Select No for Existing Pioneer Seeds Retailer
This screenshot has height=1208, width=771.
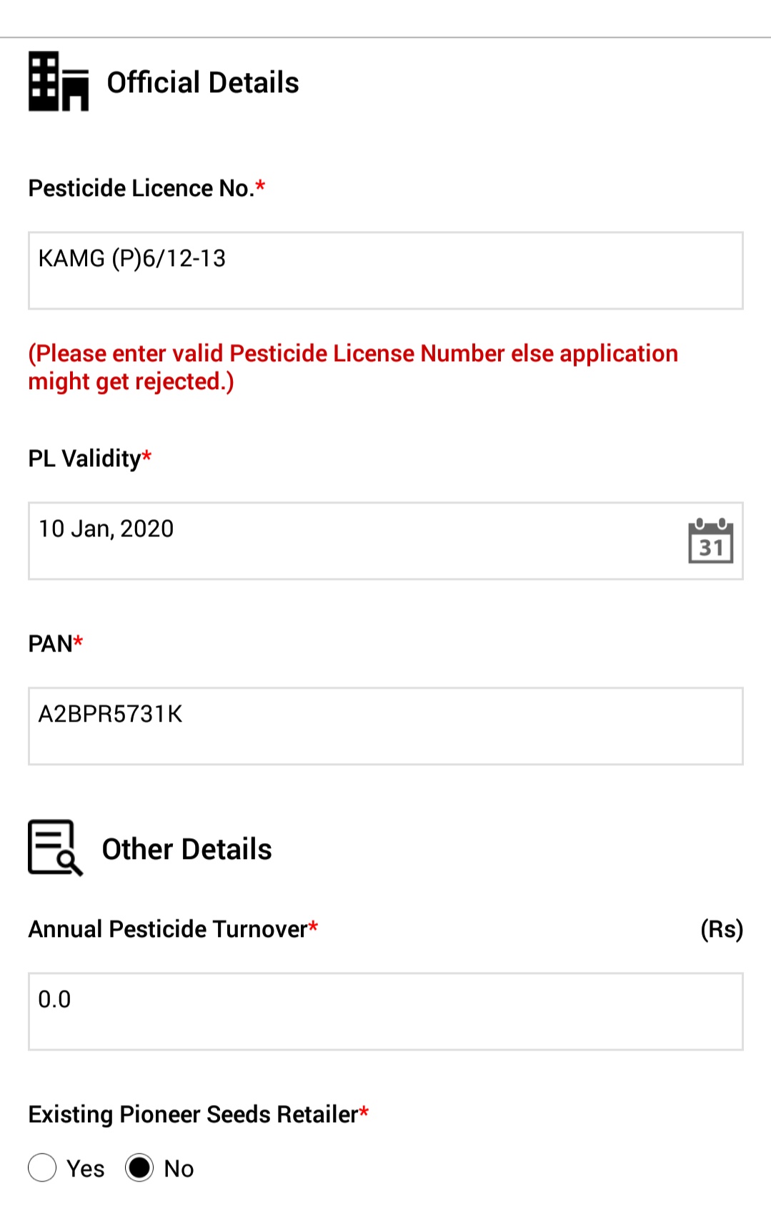[x=139, y=1167]
